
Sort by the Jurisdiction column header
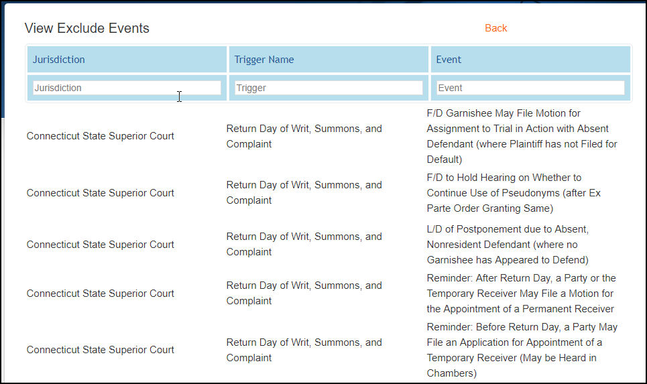pyautogui.click(x=58, y=60)
